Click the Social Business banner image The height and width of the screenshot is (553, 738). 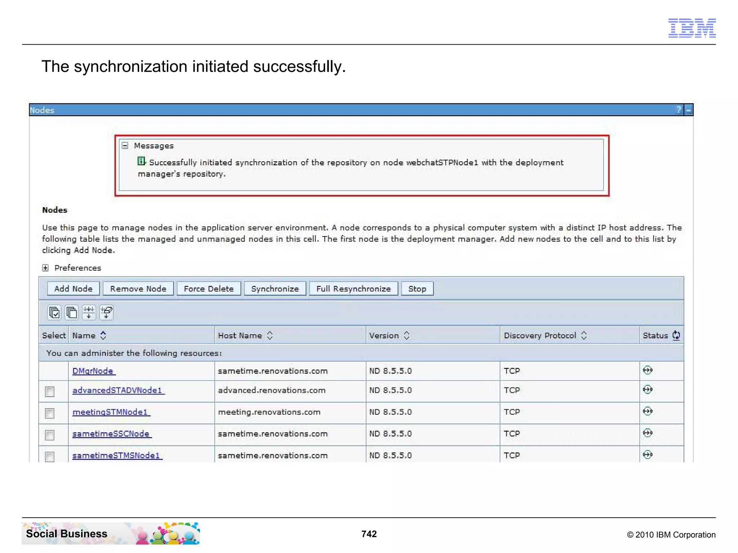[111, 533]
